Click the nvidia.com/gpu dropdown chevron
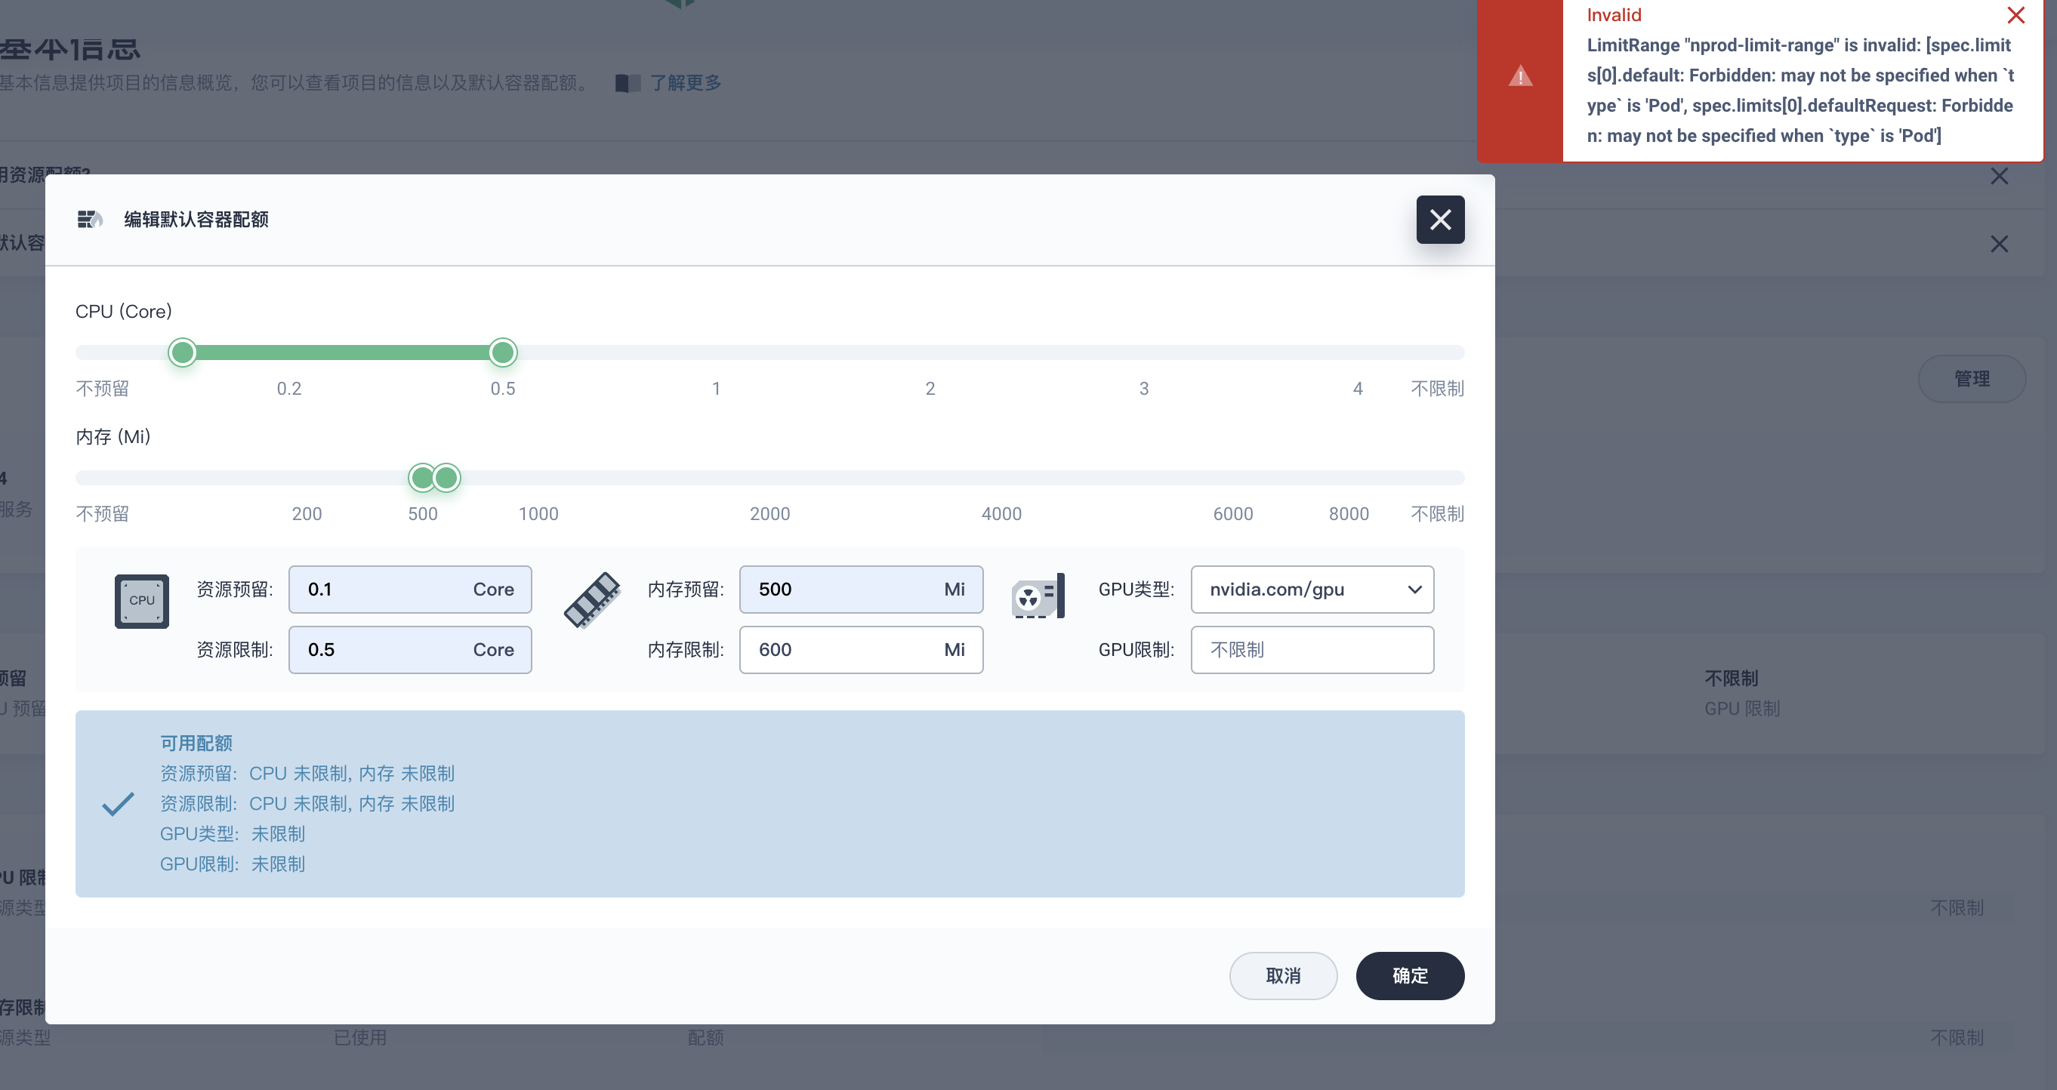 click(x=1414, y=590)
